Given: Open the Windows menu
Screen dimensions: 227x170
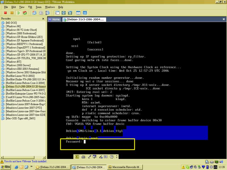Looking at the screenshot, I should pos(50,7).
